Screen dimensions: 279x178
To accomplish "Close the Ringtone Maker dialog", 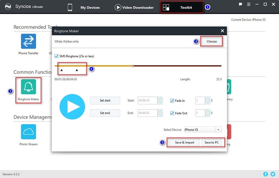I will [222, 31].
